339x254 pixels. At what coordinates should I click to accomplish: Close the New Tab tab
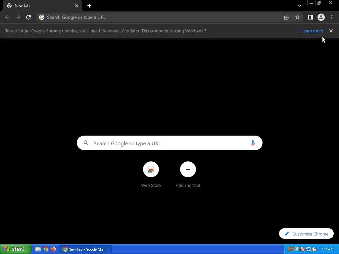point(77,6)
